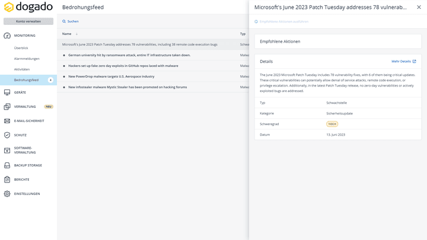The width and height of the screenshot is (427, 240).
Task: Select Aktivitäten under Monitoring
Action: pos(22,69)
